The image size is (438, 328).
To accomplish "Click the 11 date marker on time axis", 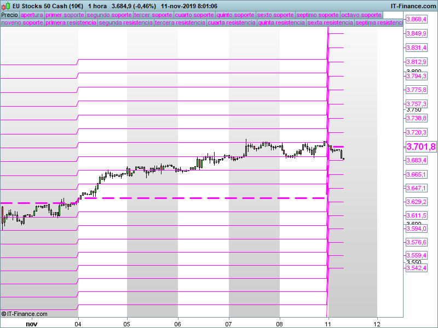I will pos(328,324).
